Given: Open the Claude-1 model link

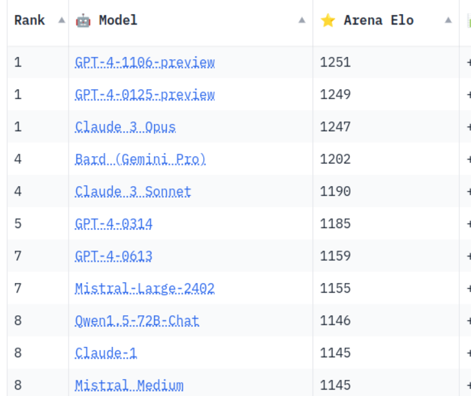Looking at the screenshot, I should click(x=105, y=353).
